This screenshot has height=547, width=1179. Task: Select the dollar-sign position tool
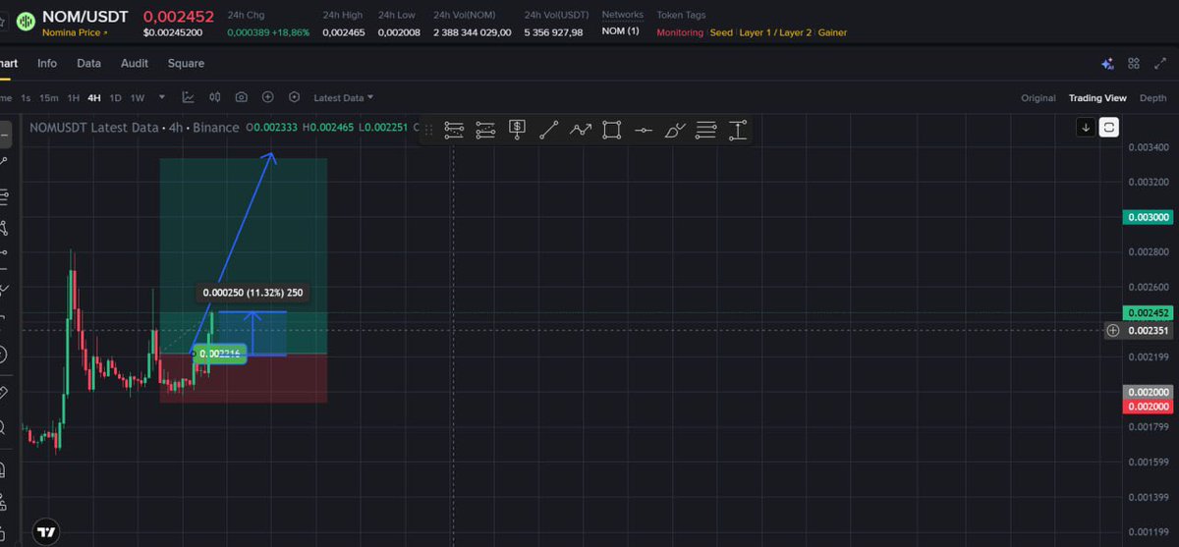(517, 129)
